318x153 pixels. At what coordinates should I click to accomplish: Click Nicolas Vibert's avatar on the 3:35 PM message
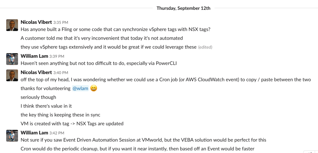(12, 25)
